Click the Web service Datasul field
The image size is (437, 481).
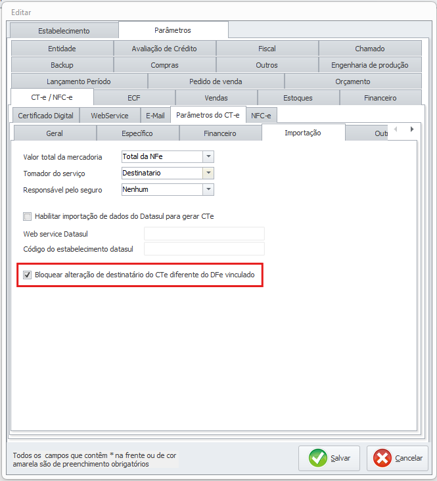204,234
